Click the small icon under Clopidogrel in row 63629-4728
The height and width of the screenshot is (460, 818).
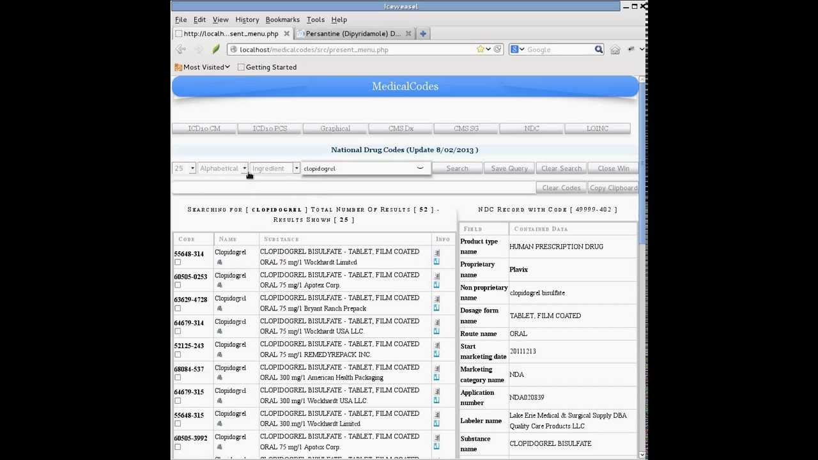219,308
